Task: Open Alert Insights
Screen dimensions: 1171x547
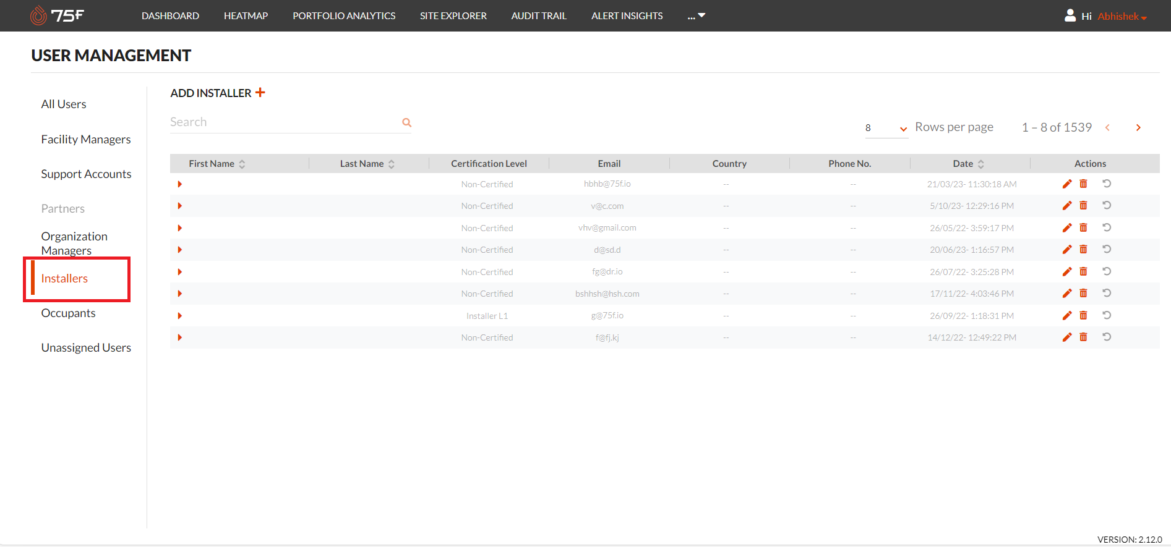Action: [627, 15]
